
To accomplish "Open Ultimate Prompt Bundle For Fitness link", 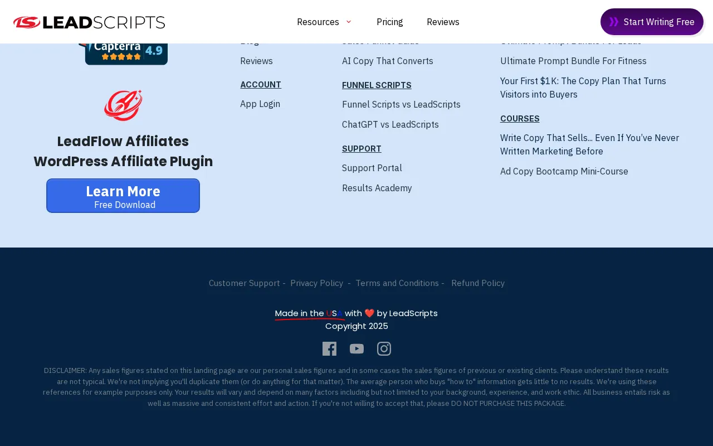I will coord(573,61).
